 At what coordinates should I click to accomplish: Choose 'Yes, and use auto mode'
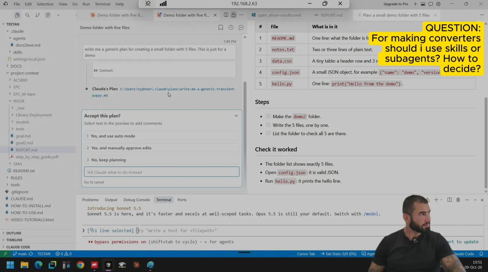click(x=162, y=136)
